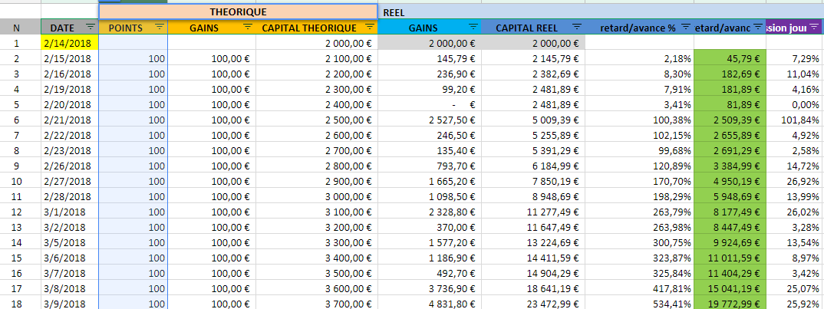Click the CAPITAL REEL filter icon
Viewport: 824px width, 309px height.
tap(577, 28)
